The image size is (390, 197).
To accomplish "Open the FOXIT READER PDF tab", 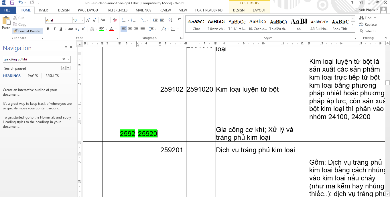I will pyautogui.click(x=210, y=10).
